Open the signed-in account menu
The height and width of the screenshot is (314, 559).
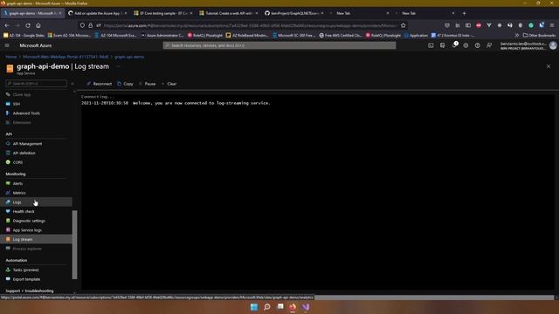[528, 45]
